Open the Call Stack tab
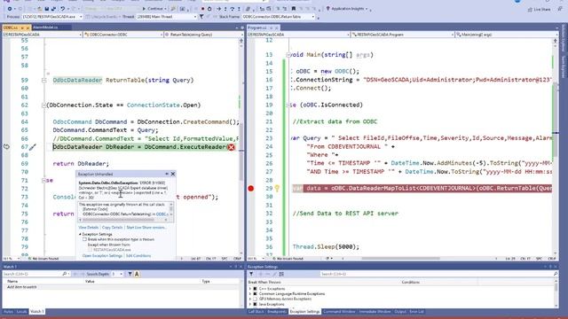The image size is (568, 319). pyautogui.click(x=256, y=311)
